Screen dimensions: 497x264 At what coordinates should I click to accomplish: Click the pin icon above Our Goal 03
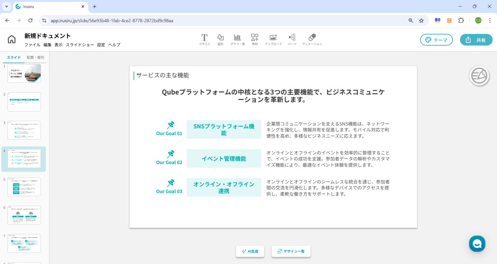170,183
